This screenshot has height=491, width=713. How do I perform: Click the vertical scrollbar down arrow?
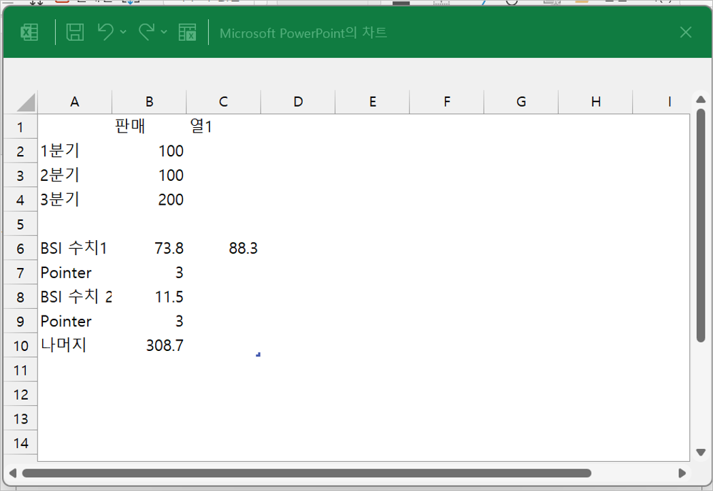[x=701, y=451]
